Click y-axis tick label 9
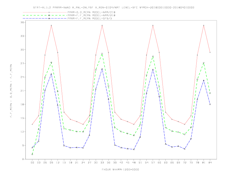The image size is (229, 177). [x=23, y=145]
